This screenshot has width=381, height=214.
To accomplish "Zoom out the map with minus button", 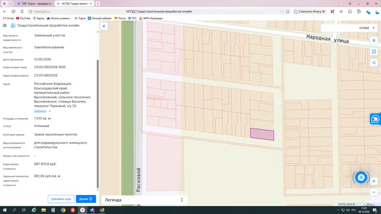I will click(x=374, y=192).
